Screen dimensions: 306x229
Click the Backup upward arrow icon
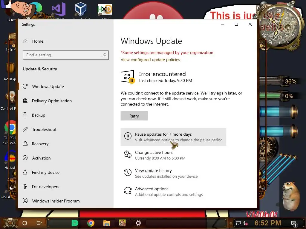tap(25, 115)
